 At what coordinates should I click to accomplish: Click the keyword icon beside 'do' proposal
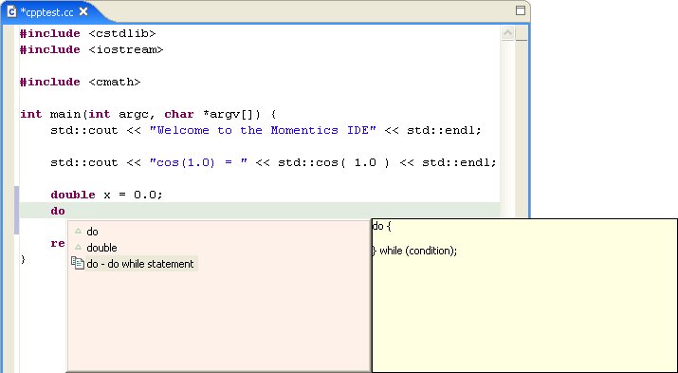78,231
